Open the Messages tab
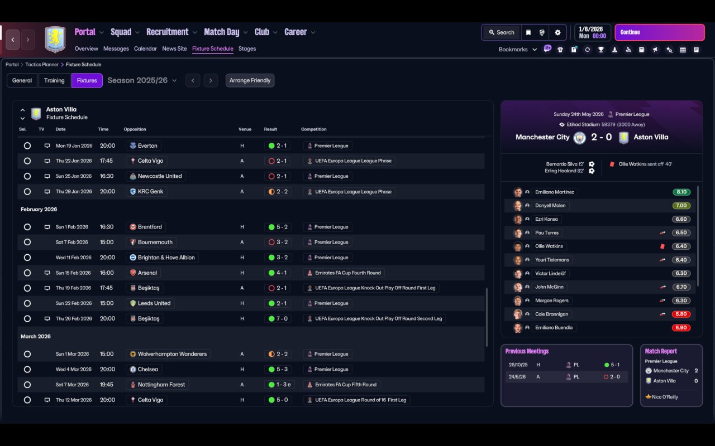715x446 pixels. pos(116,49)
